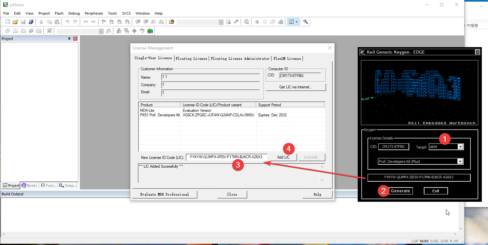Image resolution: width=488 pixels, height=245 pixels.
Task: Switch to Books tab in Project panel
Action: [29, 185]
